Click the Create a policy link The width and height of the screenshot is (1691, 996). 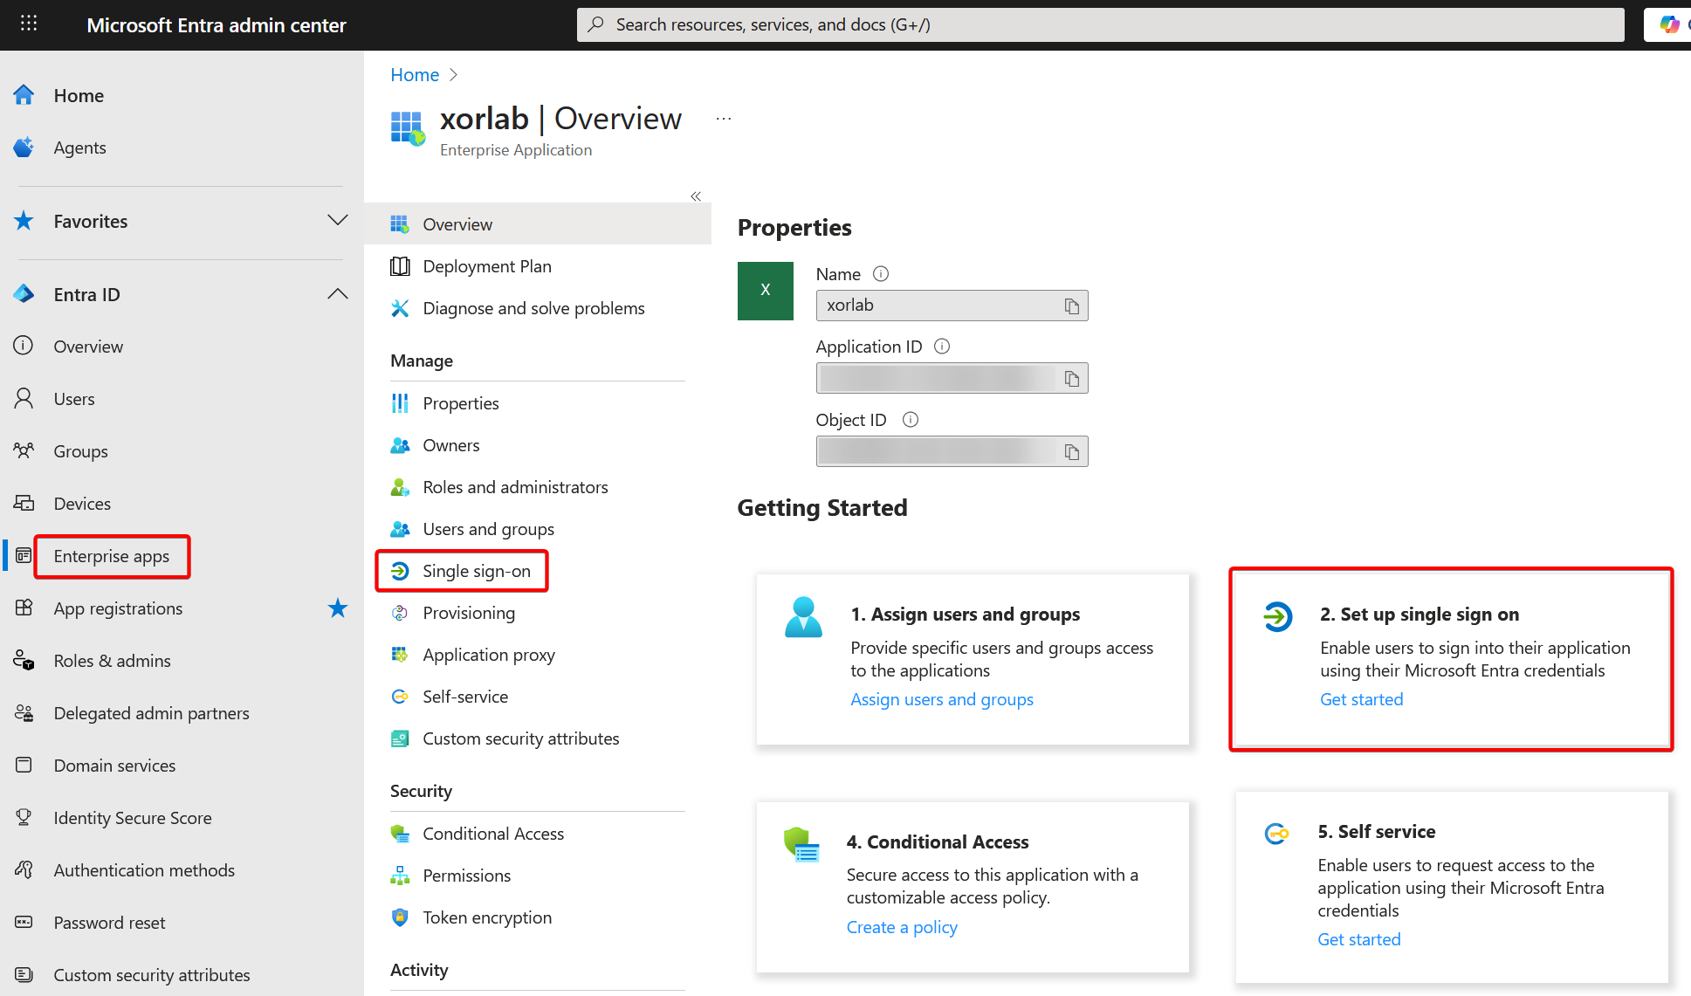coord(902,927)
